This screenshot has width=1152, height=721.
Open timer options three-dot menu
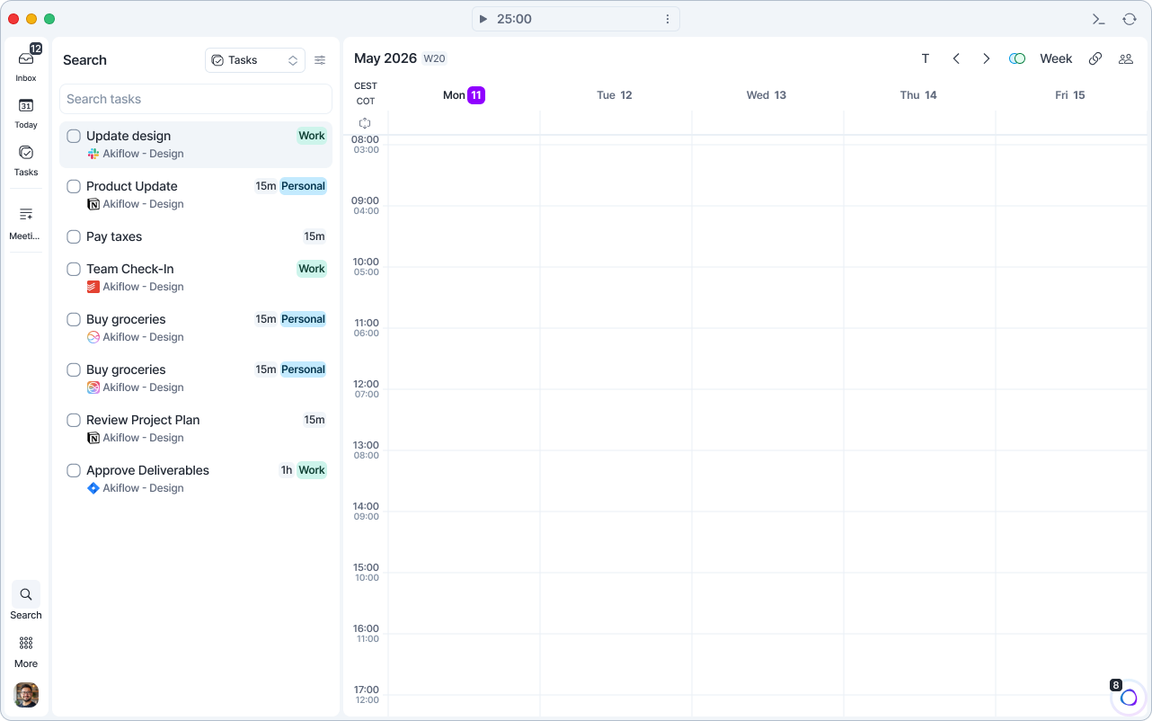pyautogui.click(x=668, y=19)
